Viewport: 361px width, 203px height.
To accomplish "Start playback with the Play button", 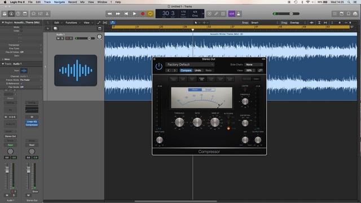I will 134,14.
